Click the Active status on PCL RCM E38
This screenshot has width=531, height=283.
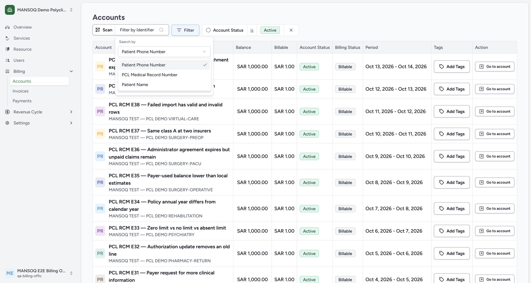(309, 112)
